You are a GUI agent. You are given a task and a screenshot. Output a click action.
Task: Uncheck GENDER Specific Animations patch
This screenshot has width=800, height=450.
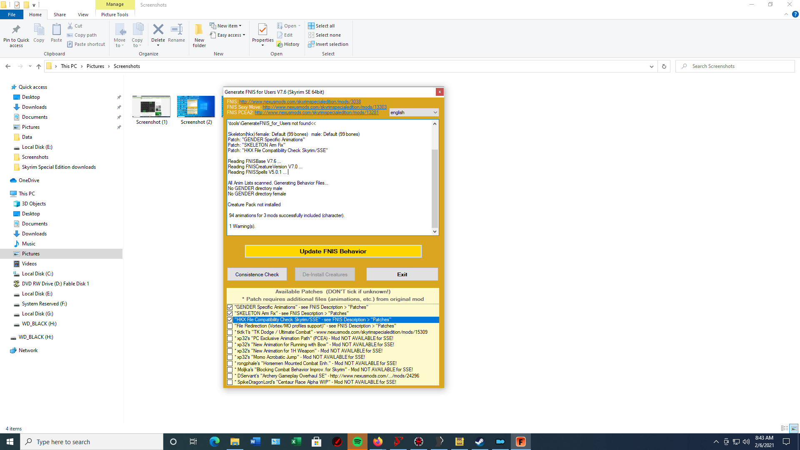click(x=230, y=307)
